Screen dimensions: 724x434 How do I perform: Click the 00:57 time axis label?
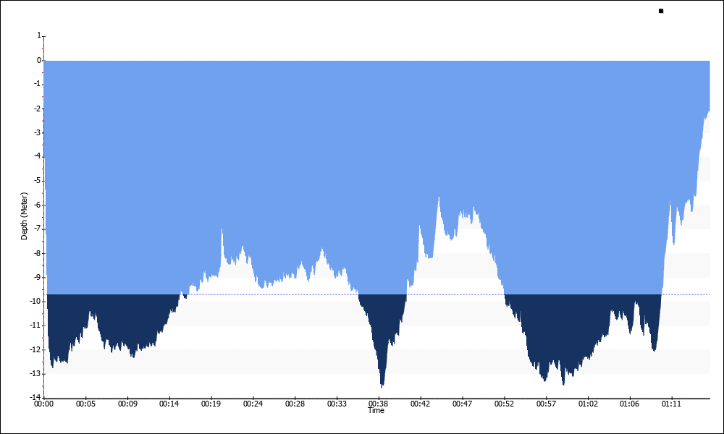tap(546, 404)
